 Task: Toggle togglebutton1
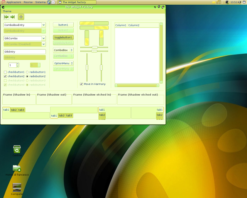63,38
